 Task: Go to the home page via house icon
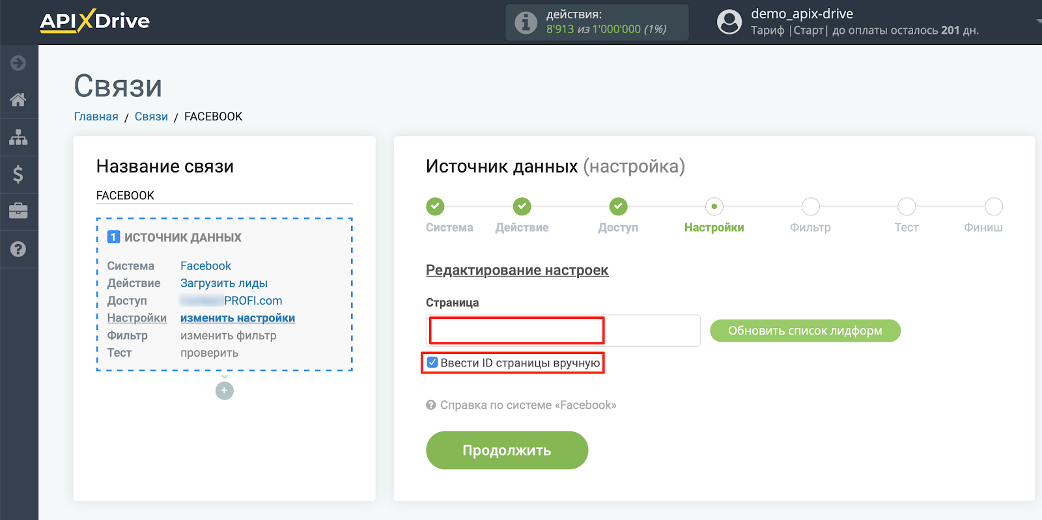[x=18, y=100]
